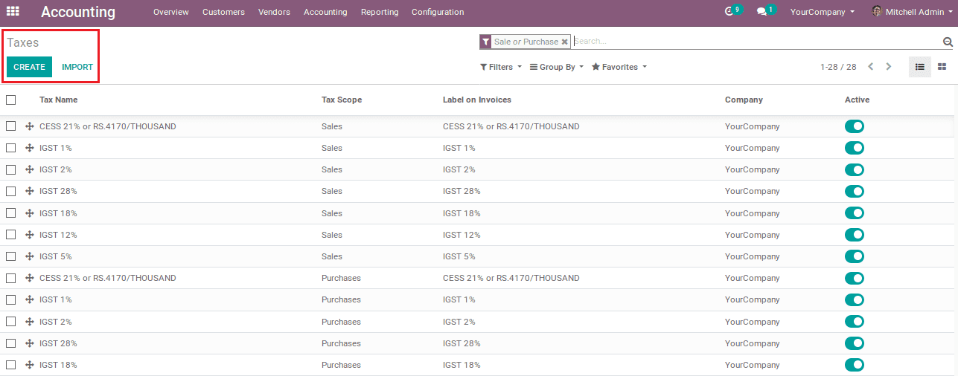This screenshot has height=376, width=958.
Task: Sort by Active column header
Action: coord(857,100)
